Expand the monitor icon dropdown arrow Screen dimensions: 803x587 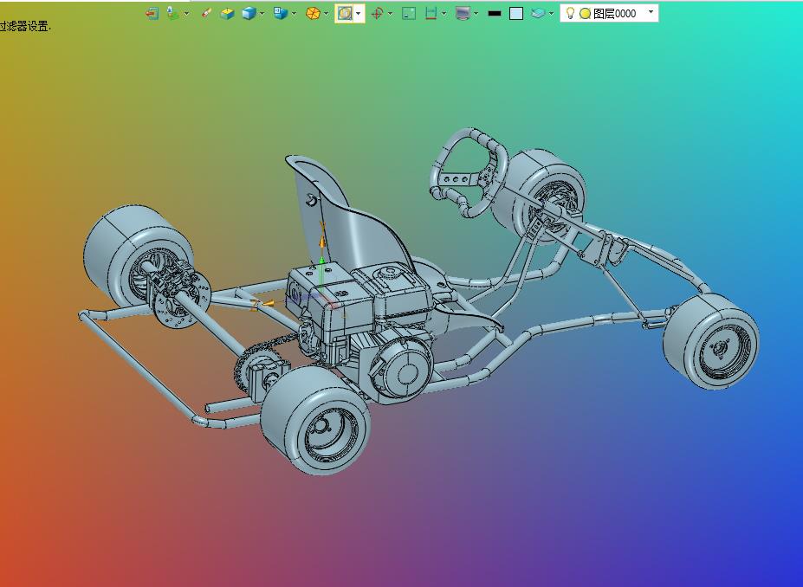click(476, 14)
